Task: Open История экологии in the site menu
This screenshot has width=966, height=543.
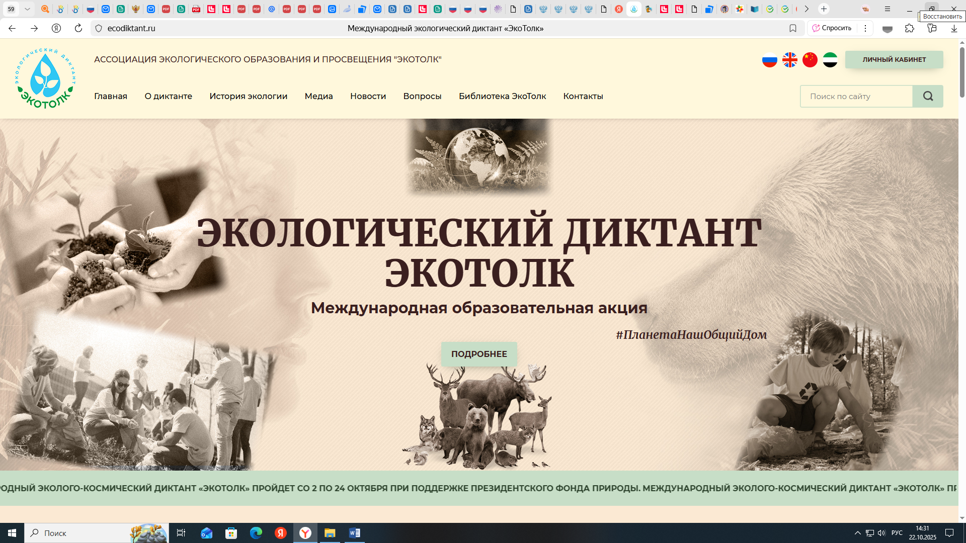Action: tap(249, 96)
